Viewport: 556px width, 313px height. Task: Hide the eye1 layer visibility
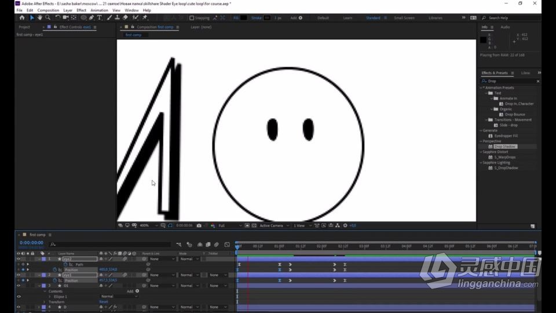tap(19, 275)
